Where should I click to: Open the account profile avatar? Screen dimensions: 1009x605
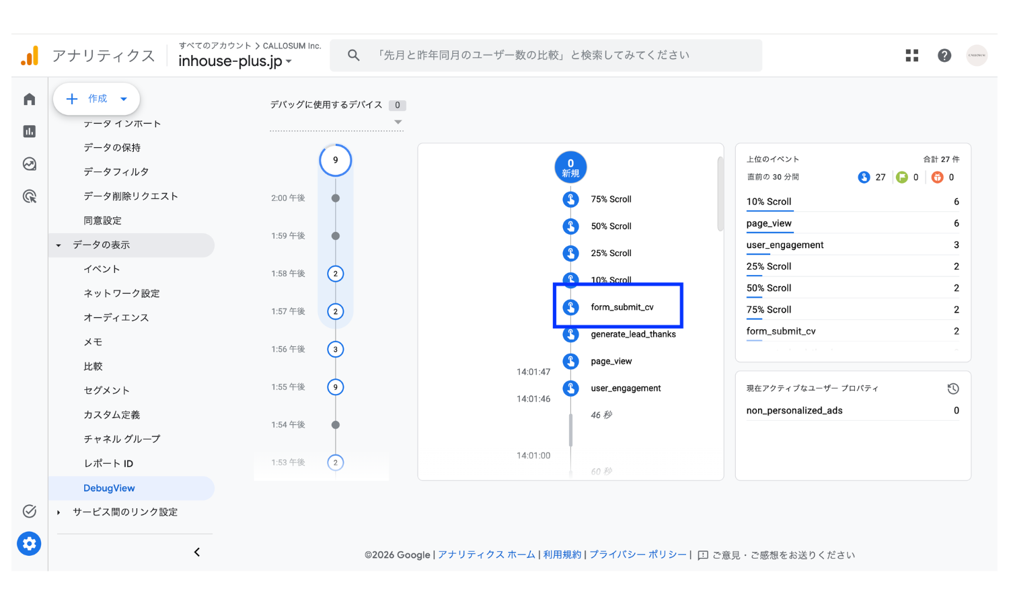(x=977, y=55)
